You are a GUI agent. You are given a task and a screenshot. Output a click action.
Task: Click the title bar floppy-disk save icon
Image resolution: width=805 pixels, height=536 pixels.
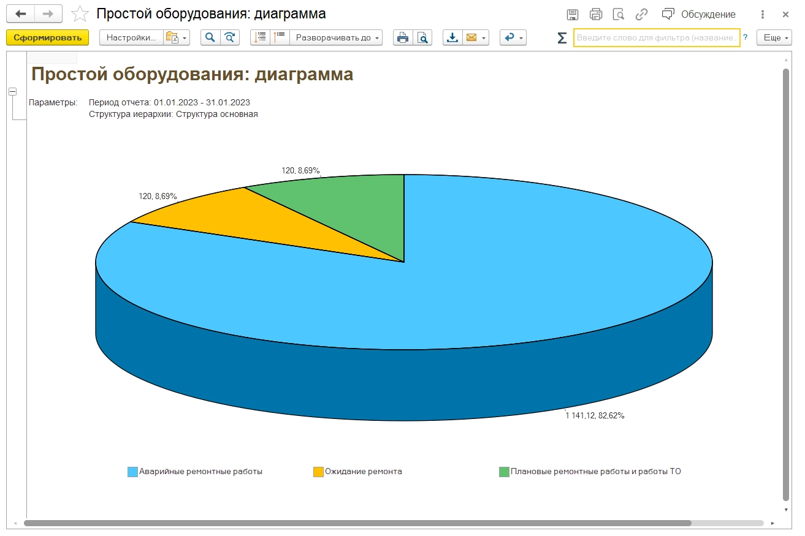coord(573,14)
